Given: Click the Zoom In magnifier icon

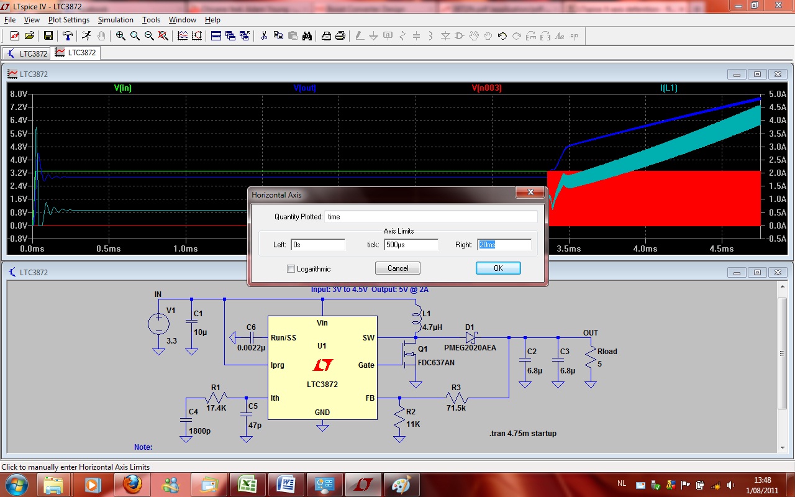Looking at the screenshot, I should (120, 36).
